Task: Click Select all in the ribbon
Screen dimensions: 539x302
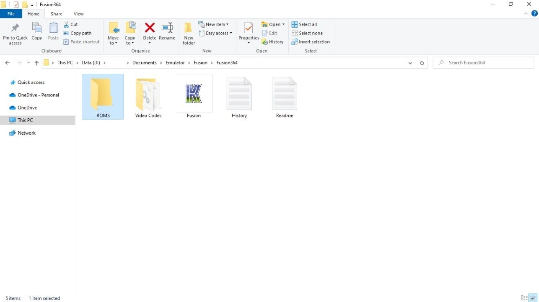Action: pos(304,24)
